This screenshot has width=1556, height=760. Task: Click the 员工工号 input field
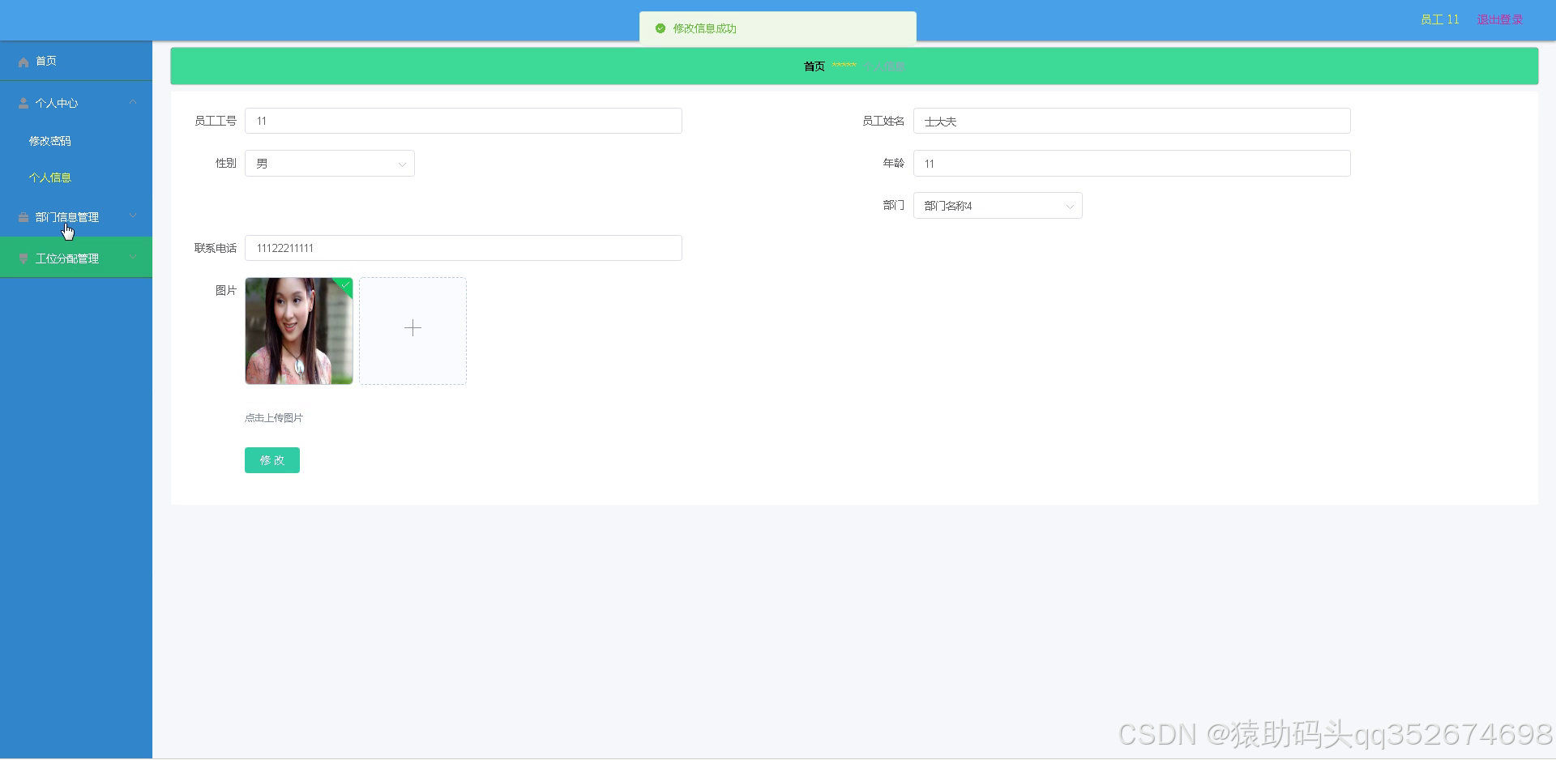click(464, 121)
